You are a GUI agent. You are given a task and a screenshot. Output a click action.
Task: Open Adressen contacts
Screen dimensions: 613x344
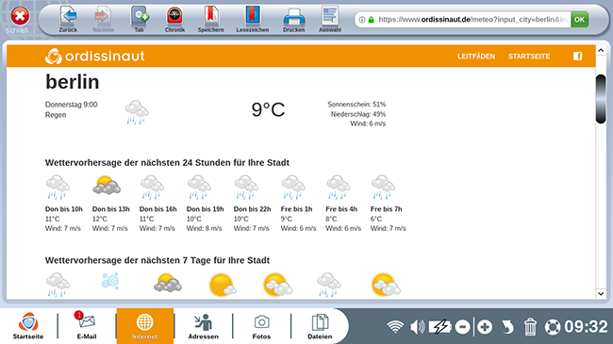click(204, 326)
